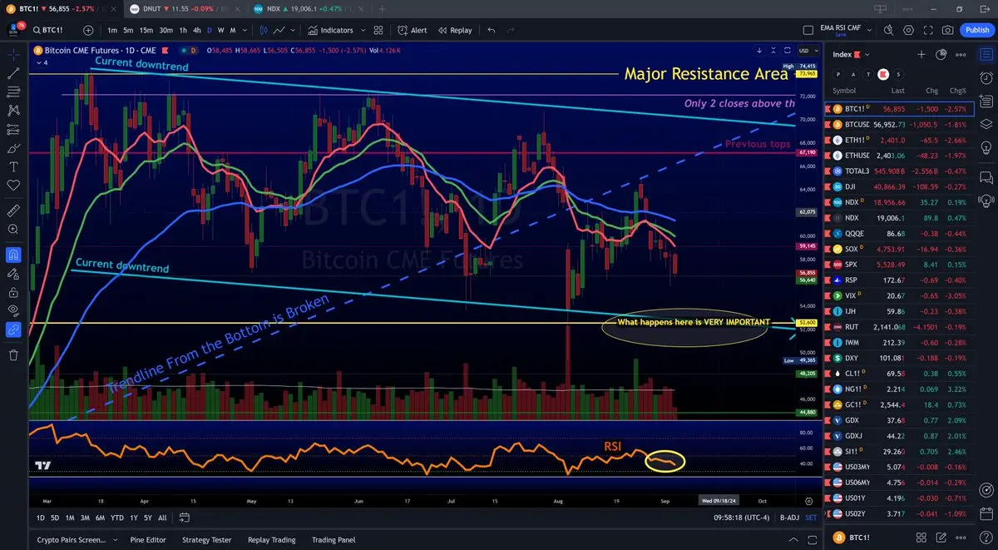Viewport: 998px width, 550px height.
Task: Select the crosshair cursor tool
Action: (x=13, y=54)
